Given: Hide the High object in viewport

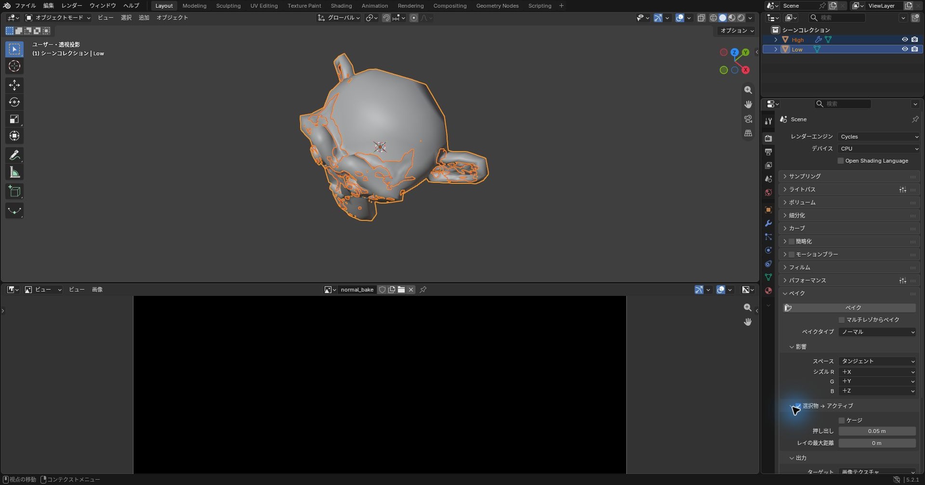Looking at the screenshot, I should tap(905, 40).
